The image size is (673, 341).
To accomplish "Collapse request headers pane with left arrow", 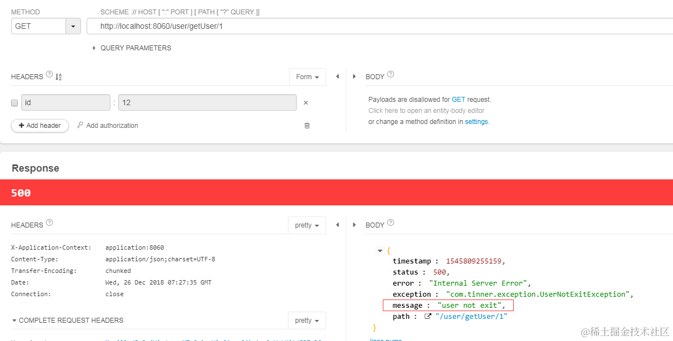I will [x=337, y=76].
